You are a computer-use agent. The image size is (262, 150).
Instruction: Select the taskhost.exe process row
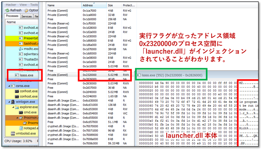click(x=22, y=44)
